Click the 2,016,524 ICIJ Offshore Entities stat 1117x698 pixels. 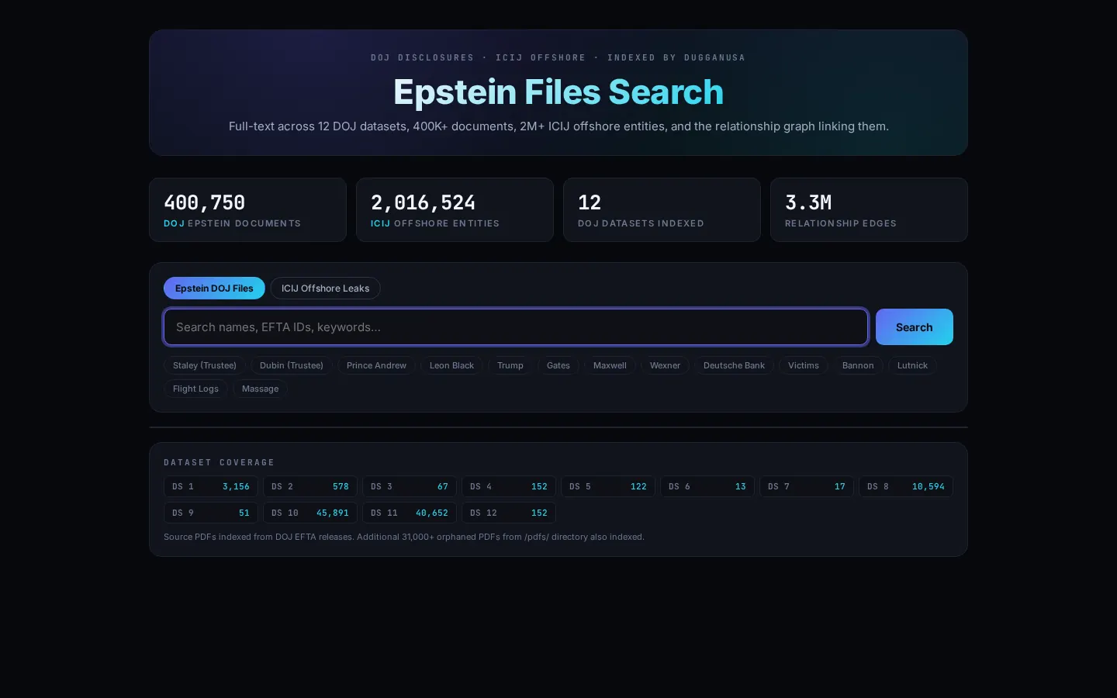click(x=455, y=210)
